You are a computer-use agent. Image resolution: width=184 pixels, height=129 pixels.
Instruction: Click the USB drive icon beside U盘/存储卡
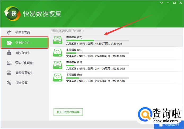(x=9, y=53)
